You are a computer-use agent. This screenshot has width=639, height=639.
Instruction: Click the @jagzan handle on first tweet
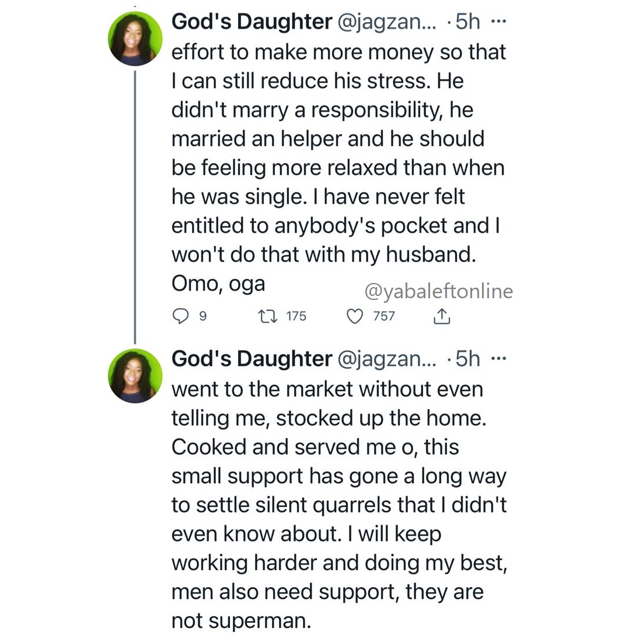[387, 22]
